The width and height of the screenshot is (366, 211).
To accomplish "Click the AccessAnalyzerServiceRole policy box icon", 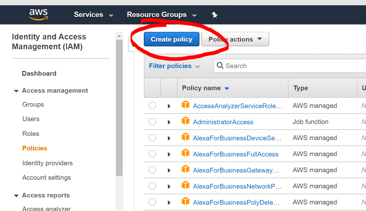I will (186, 105).
